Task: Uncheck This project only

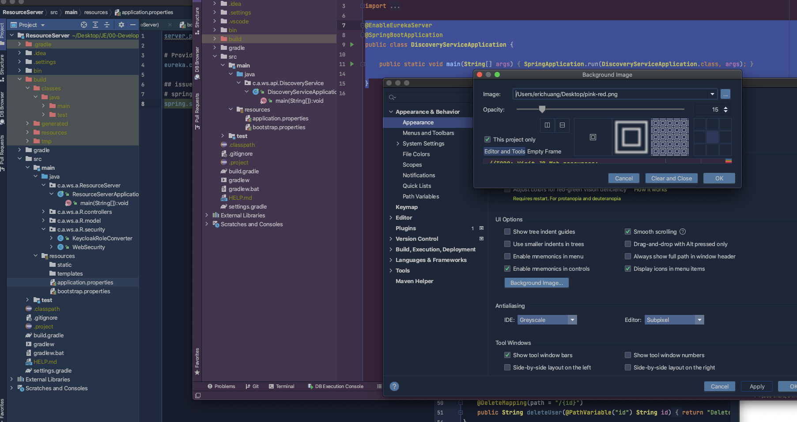Action: click(487, 139)
